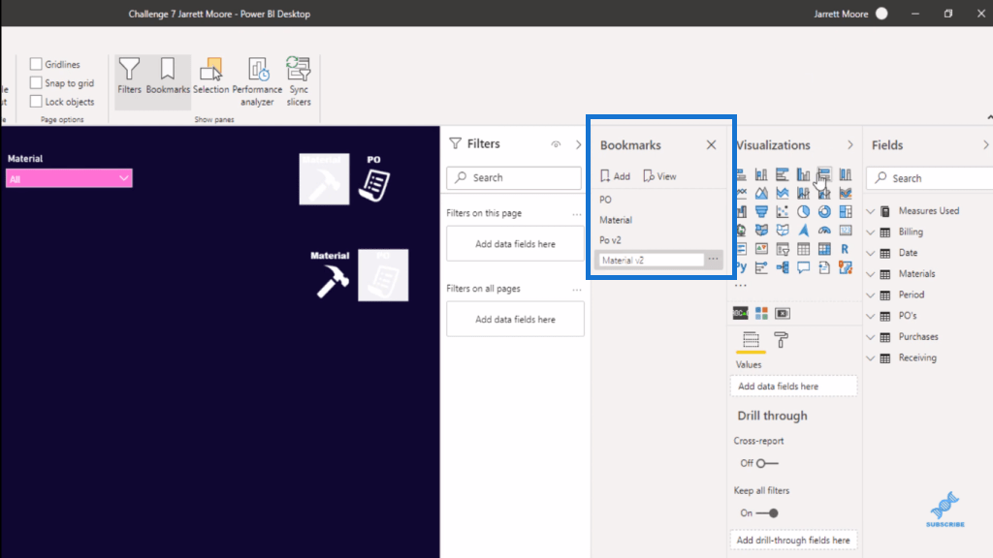Open the Filters pane from the ribbon
993x558 pixels.
coord(129,77)
